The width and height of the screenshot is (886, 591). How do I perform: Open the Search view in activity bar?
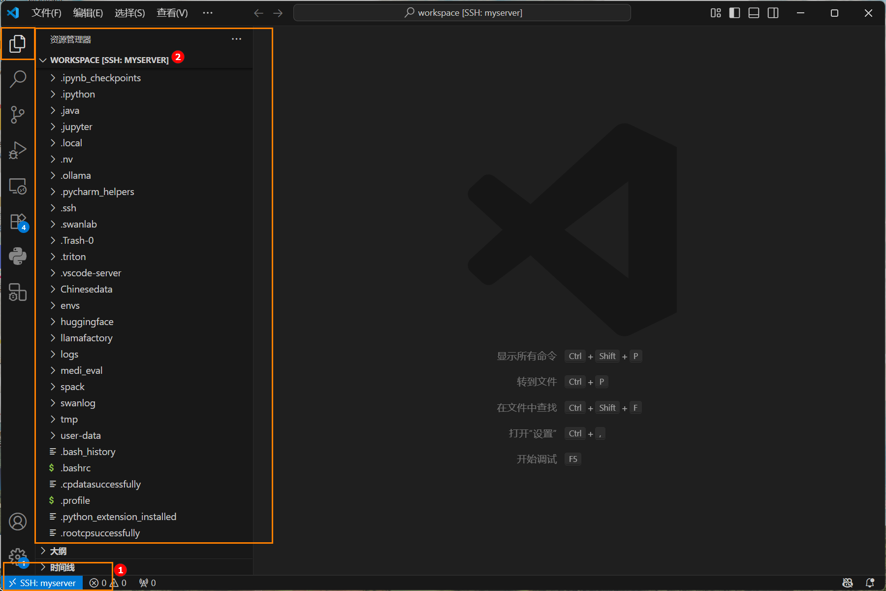(x=18, y=79)
